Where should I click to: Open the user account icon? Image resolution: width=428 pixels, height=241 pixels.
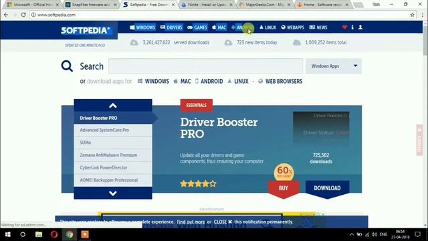[x=360, y=27]
